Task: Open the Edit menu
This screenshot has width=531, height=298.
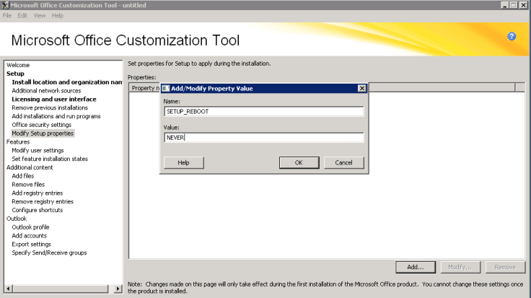Action: pyautogui.click(x=23, y=15)
